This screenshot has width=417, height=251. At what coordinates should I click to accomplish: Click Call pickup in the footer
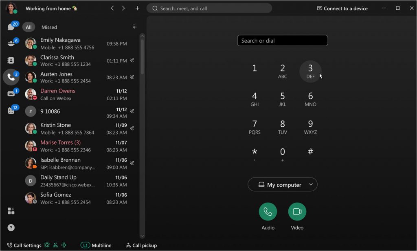click(141, 245)
